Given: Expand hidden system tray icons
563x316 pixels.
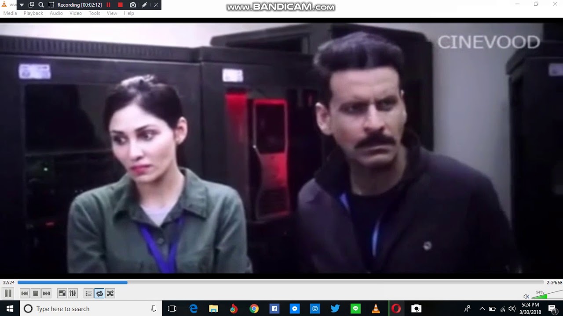Looking at the screenshot, I should [482, 309].
